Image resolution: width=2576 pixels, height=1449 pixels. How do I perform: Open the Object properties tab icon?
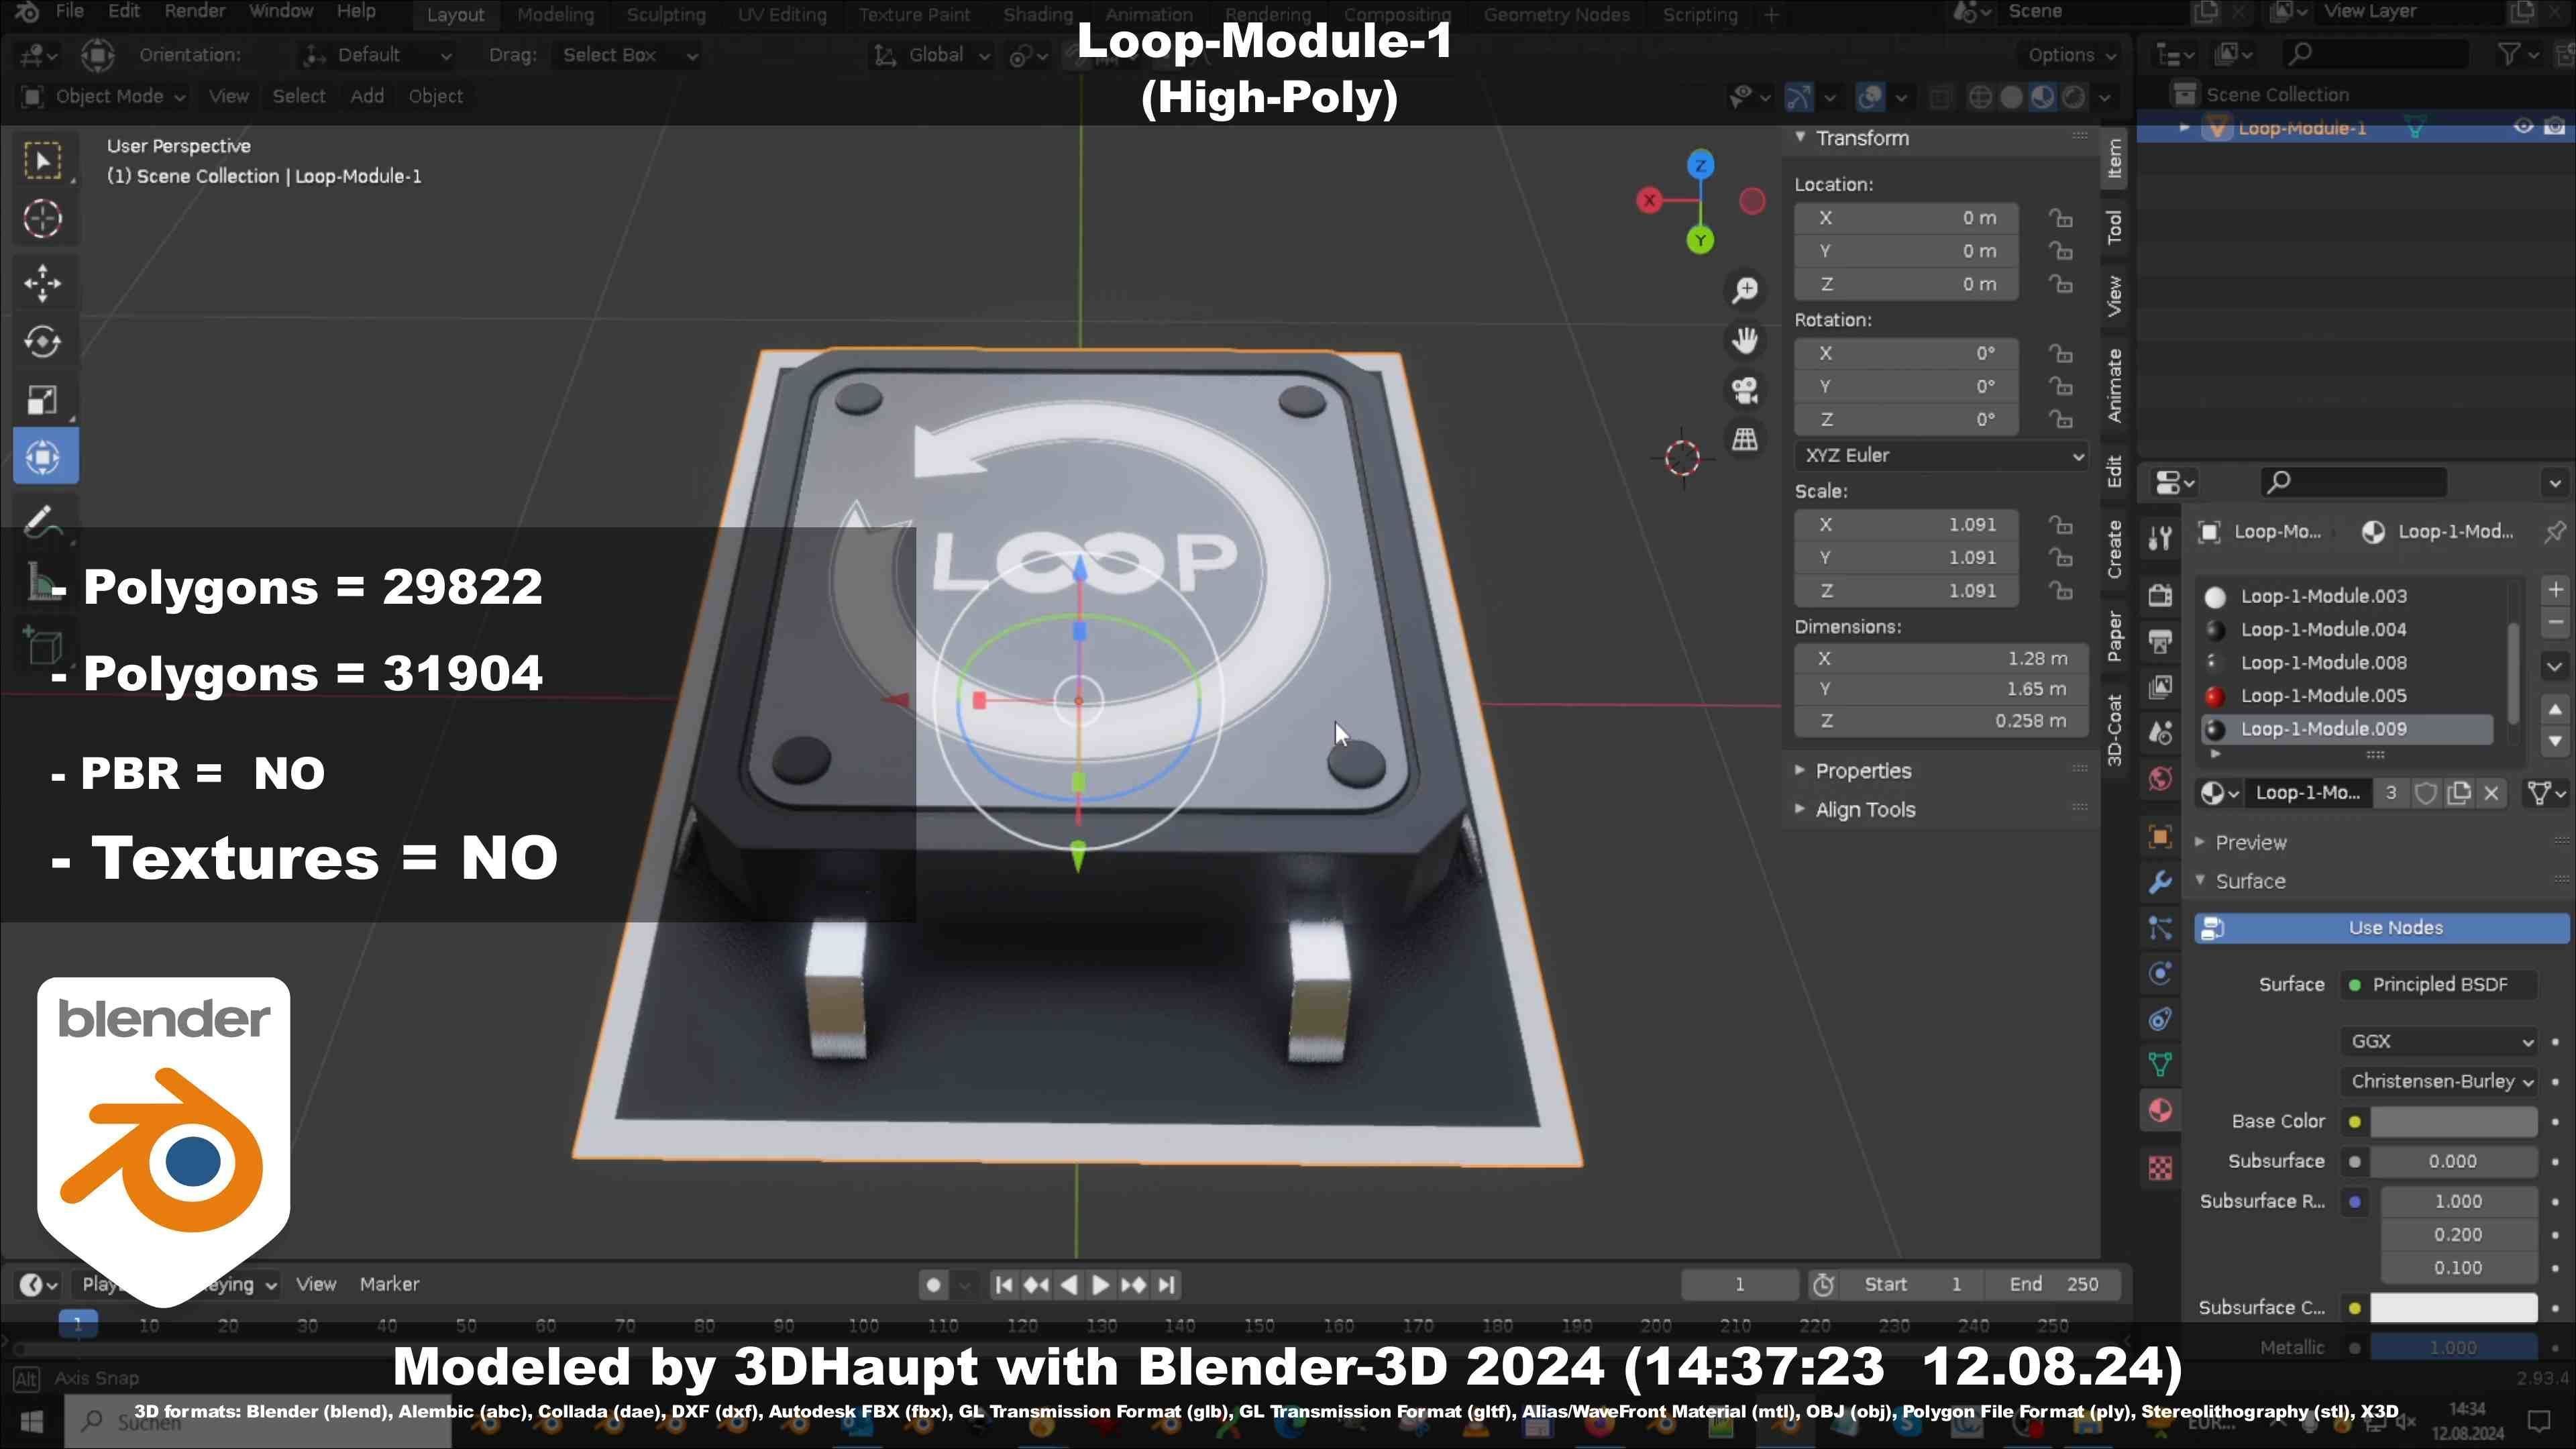(2160, 837)
